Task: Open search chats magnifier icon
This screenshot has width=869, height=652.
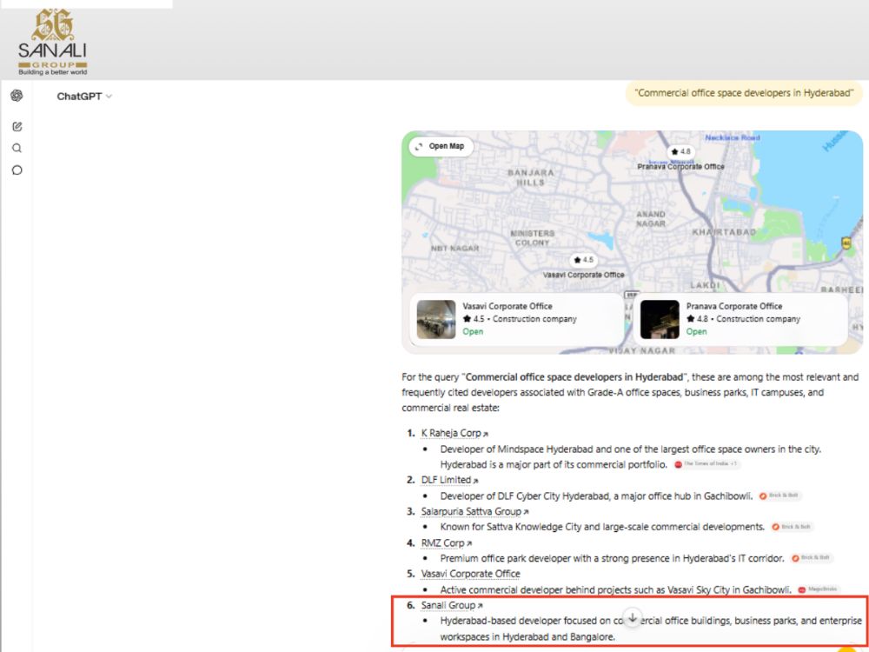Action: point(17,148)
